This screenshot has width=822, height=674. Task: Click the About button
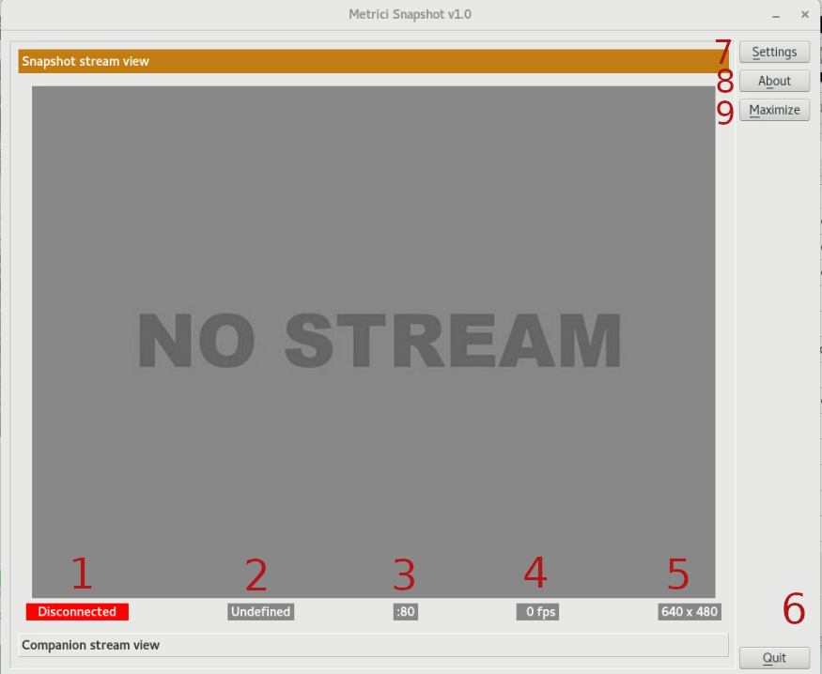[x=774, y=81]
